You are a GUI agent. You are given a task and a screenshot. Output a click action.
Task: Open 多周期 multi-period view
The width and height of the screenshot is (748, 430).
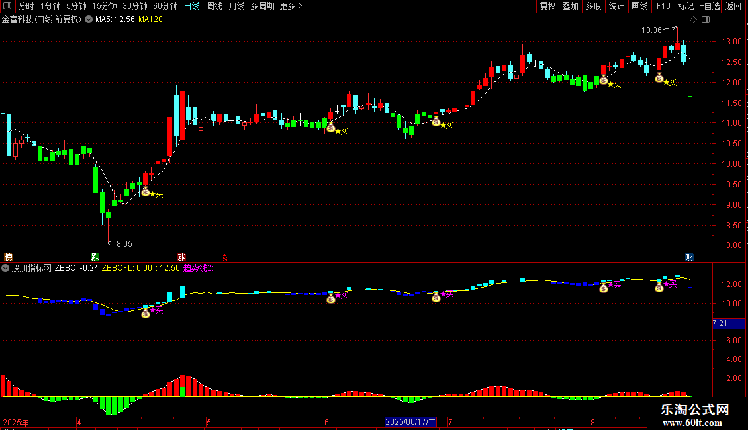(262, 6)
